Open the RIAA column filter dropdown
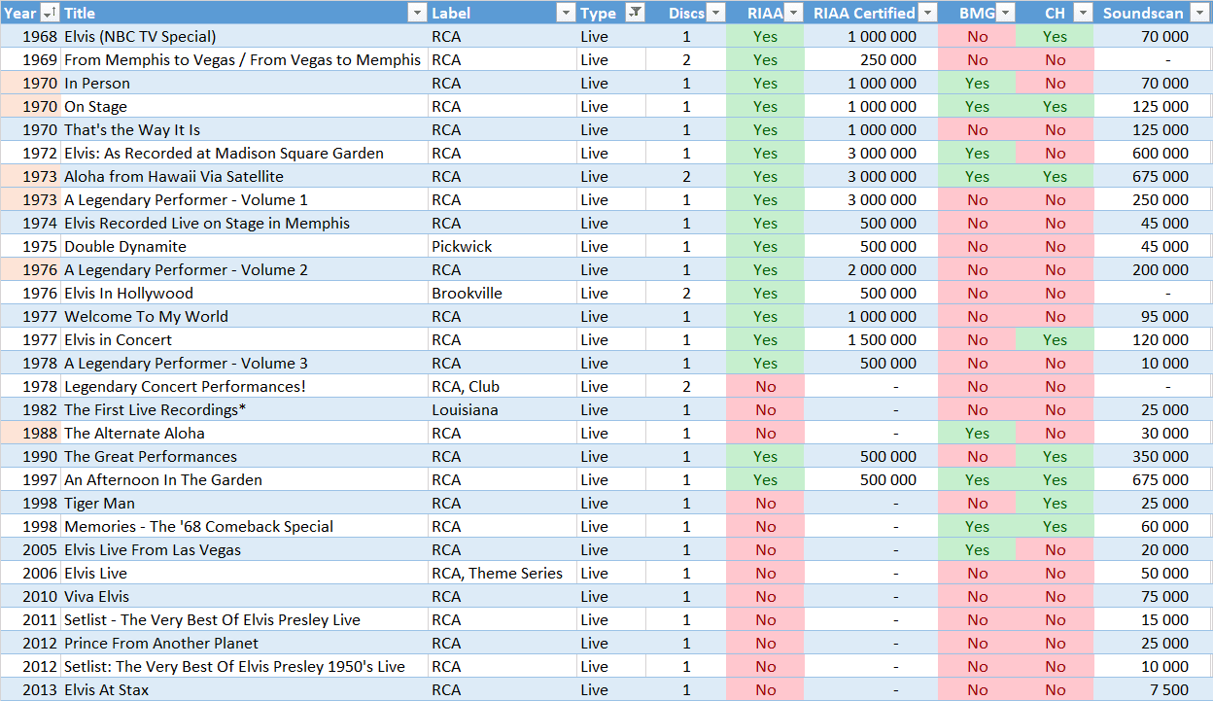Image resolution: width=1213 pixels, height=701 pixels. 794,13
